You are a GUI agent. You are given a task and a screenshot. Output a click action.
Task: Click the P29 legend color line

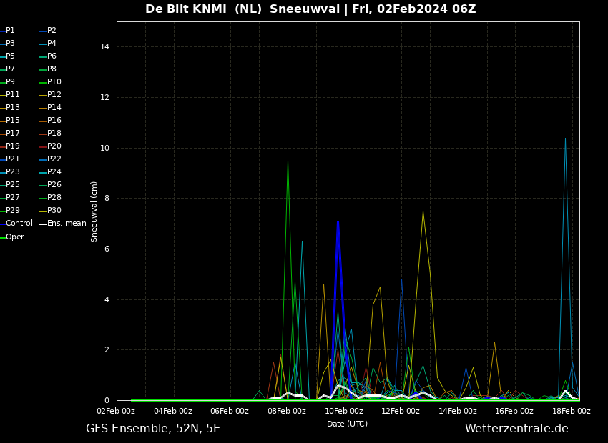tap(2, 211)
